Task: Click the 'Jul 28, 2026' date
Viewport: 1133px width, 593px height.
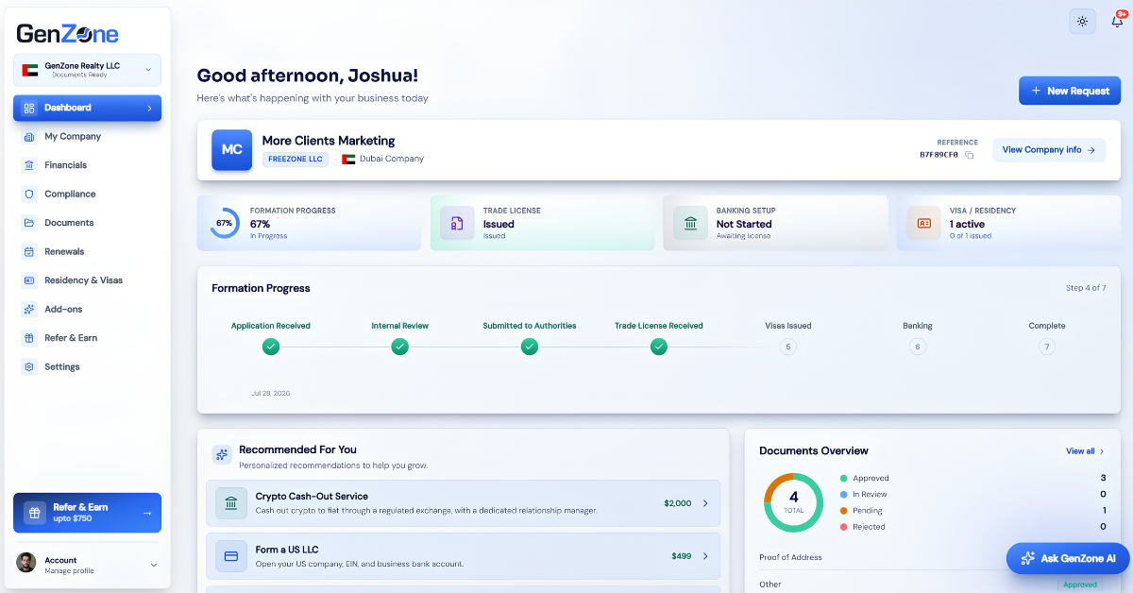Action: [x=271, y=393]
